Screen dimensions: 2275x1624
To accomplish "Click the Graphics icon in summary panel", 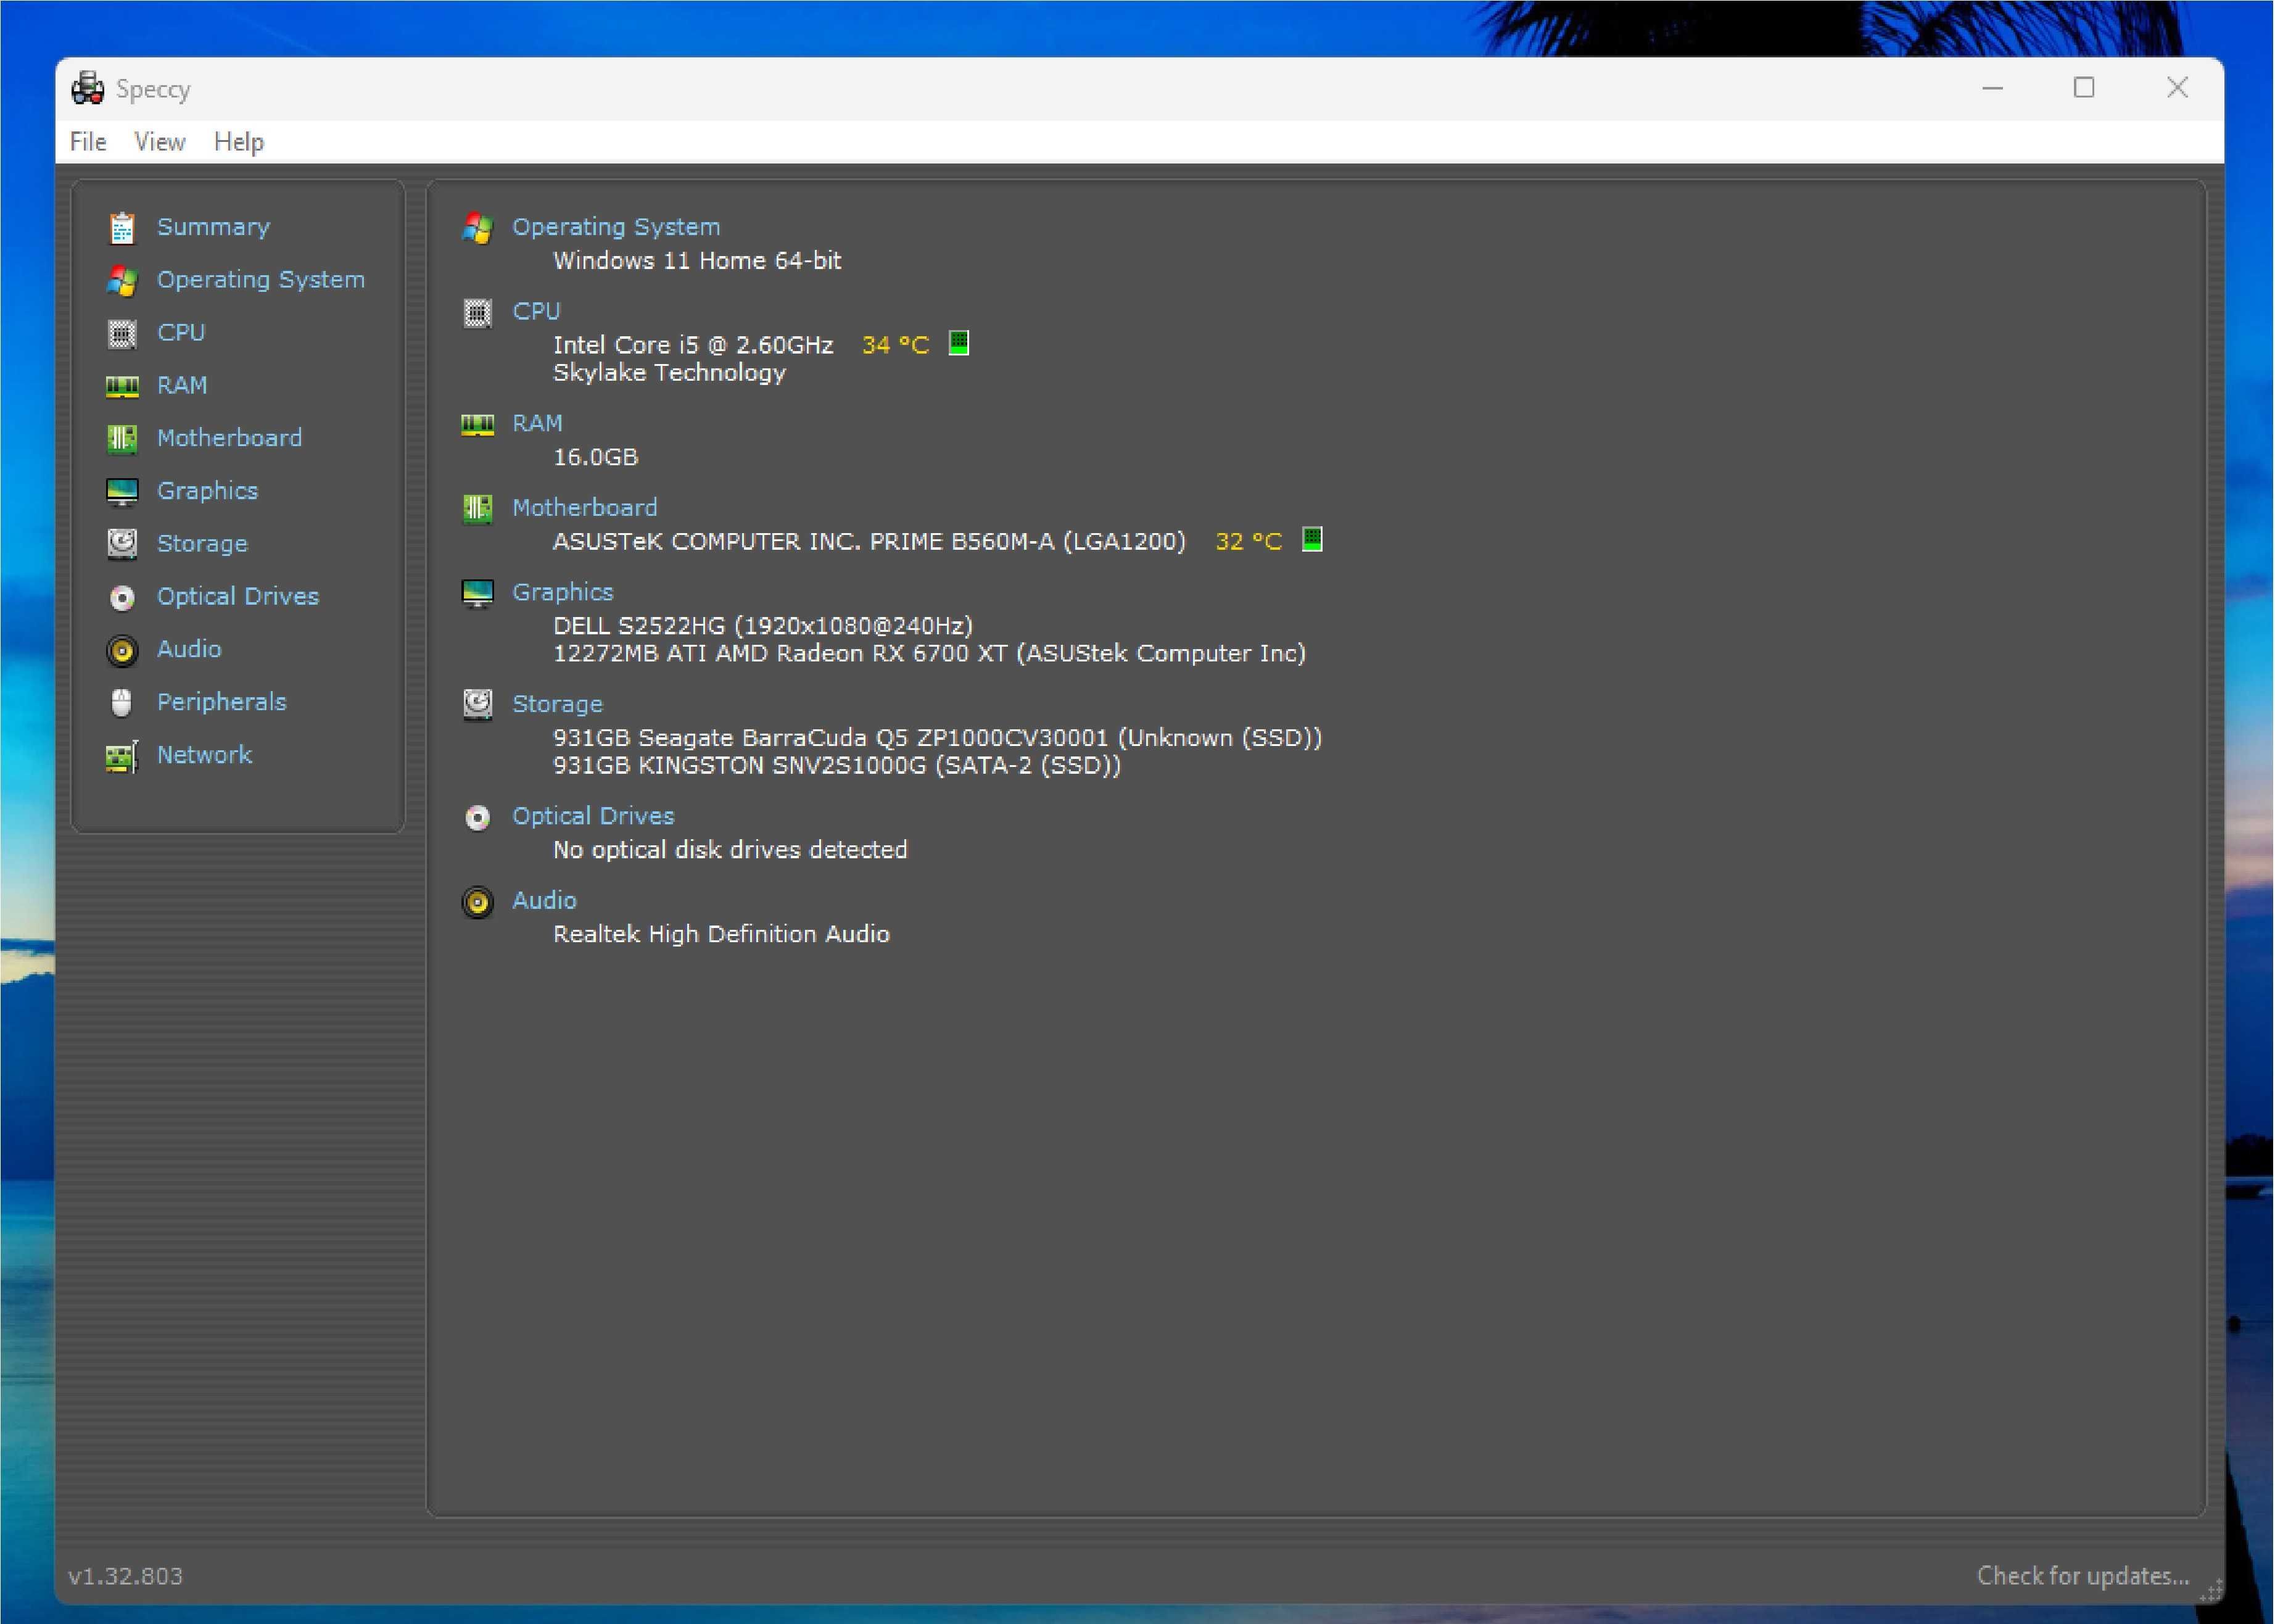I will pyautogui.click(x=478, y=594).
